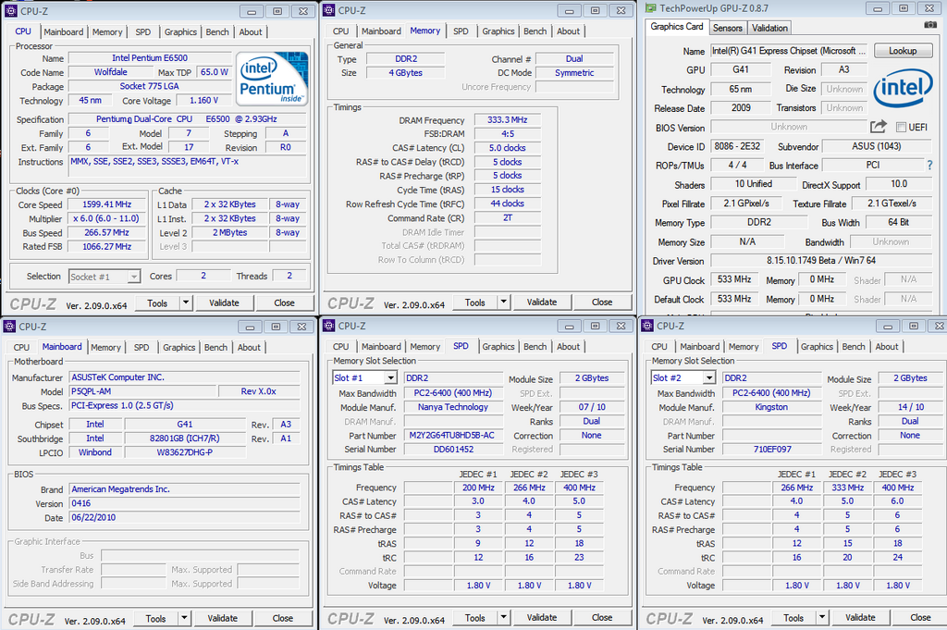Expand the Tools arrow in the Slot #2 window
Image resolution: width=947 pixels, height=630 pixels.
click(822, 617)
